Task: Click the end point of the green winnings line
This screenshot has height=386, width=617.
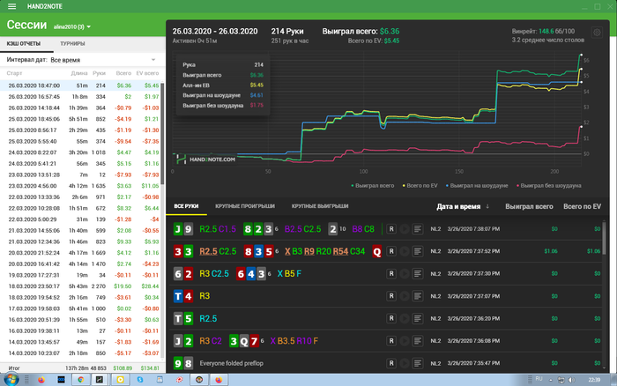Action: click(x=581, y=55)
